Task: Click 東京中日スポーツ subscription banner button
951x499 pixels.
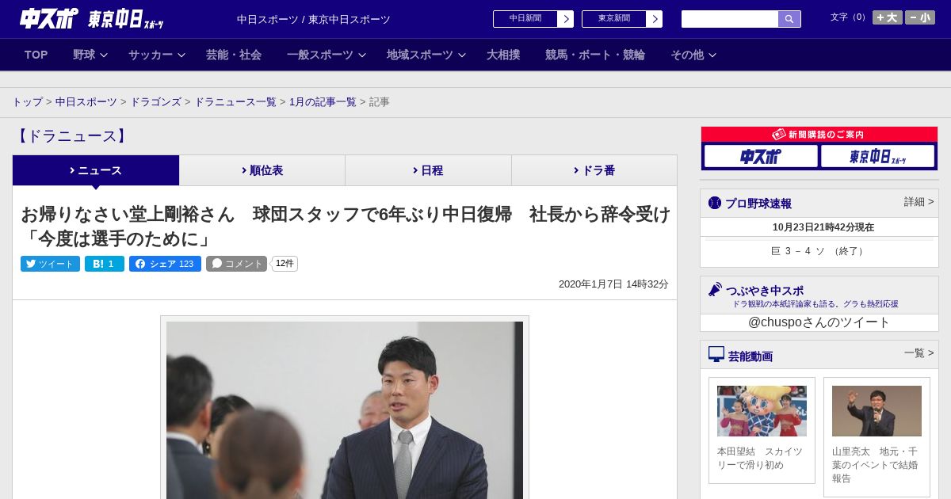Action: pos(877,157)
